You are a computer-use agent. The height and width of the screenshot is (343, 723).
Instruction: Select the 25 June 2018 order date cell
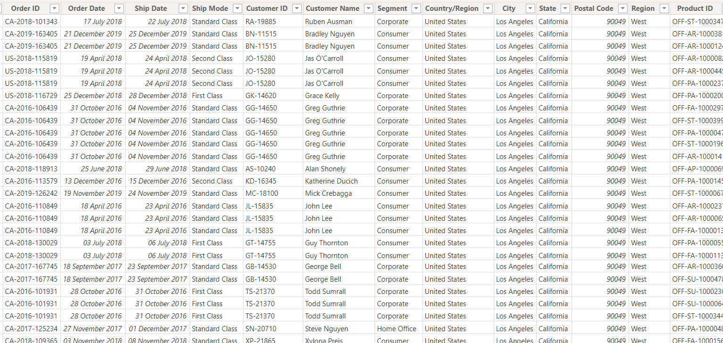click(x=101, y=169)
